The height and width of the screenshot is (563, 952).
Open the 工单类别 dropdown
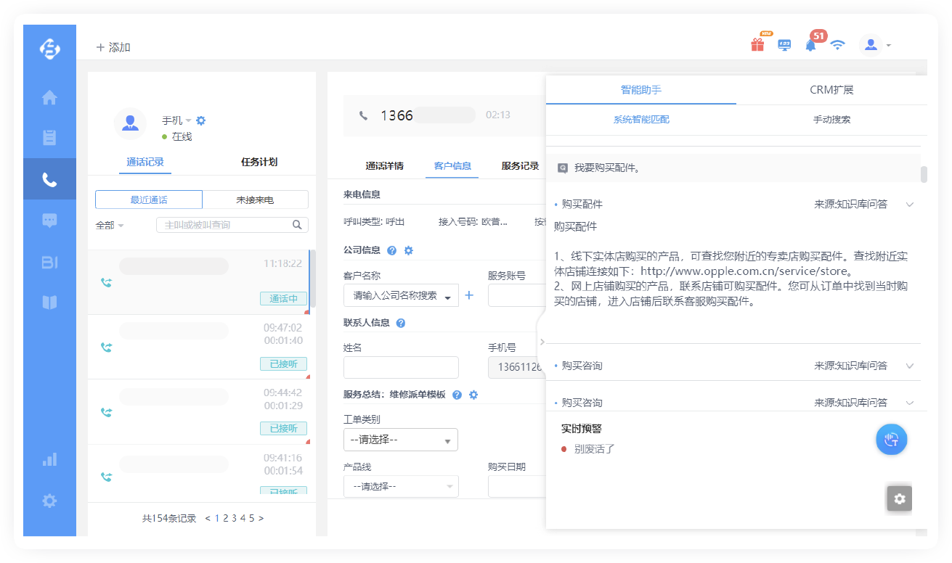tap(400, 440)
